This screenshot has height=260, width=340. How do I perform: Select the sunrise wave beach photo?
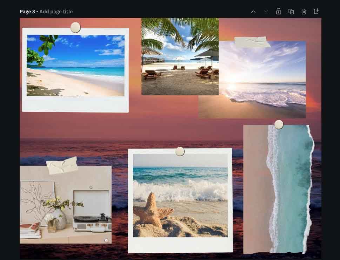(x=263, y=81)
